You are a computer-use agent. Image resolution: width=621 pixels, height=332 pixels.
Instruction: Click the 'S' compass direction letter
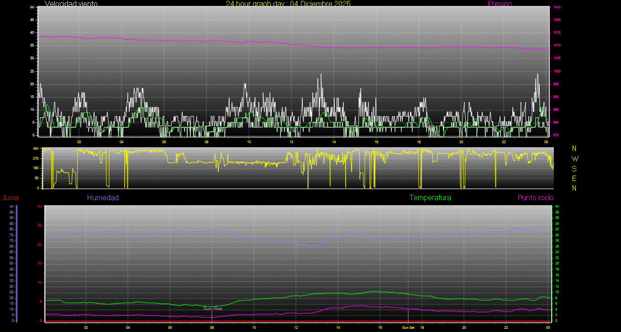pyautogui.click(x=574, y=168)
